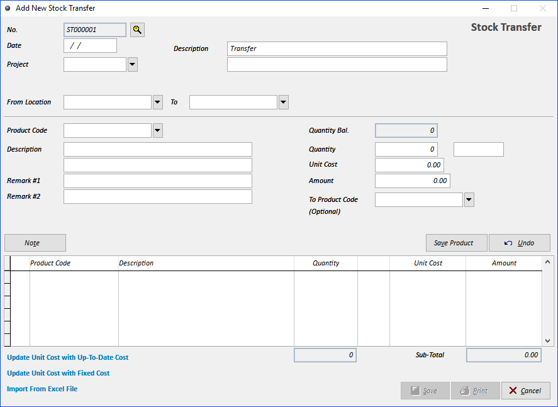Click the Product Code column header
The height and width of the screenshot is (407, 558).
74,264
